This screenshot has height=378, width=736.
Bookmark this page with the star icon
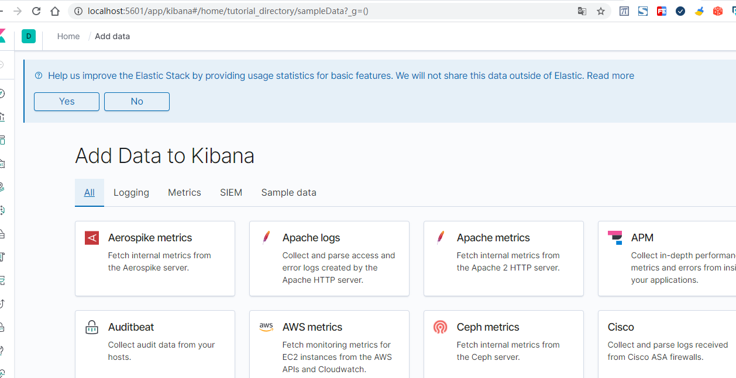coord(601,11)
